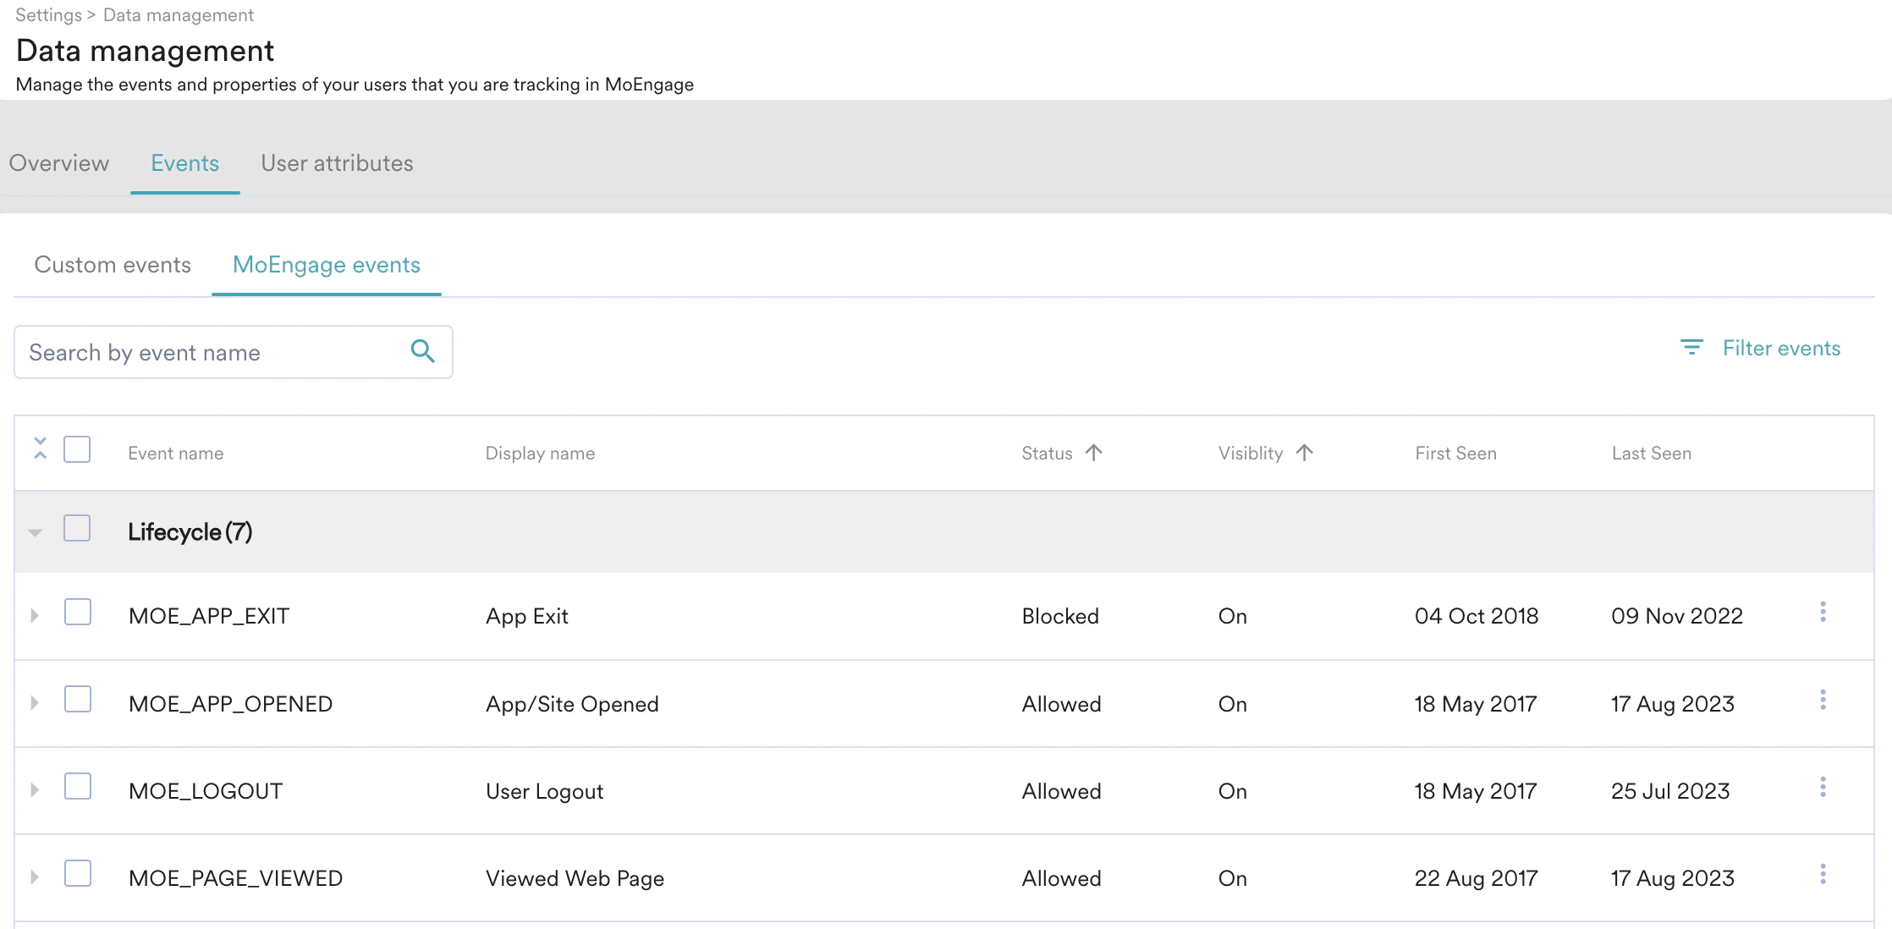Focus the Search by event name field
Viewport: 1892px width, 929px height.
(x=212, y=352)
